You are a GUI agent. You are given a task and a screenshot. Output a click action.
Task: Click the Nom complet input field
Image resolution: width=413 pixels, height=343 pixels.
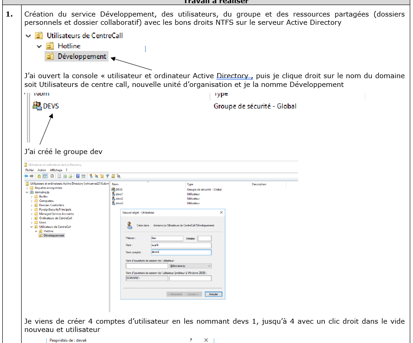(181, 252)
